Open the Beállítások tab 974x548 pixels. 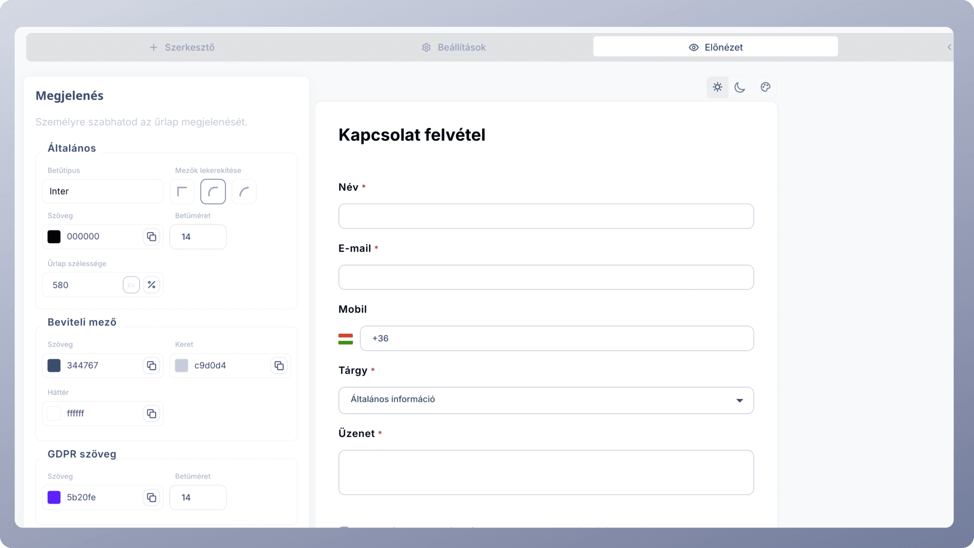(453, 47)
